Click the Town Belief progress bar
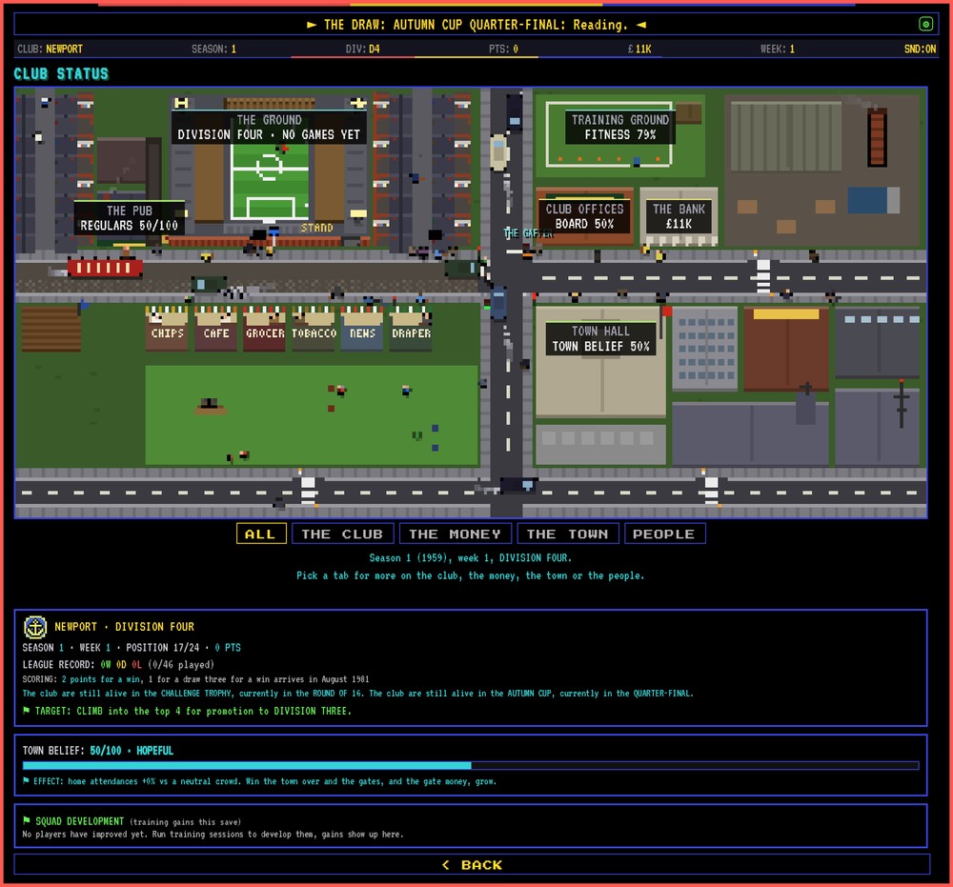 point(471,765)
